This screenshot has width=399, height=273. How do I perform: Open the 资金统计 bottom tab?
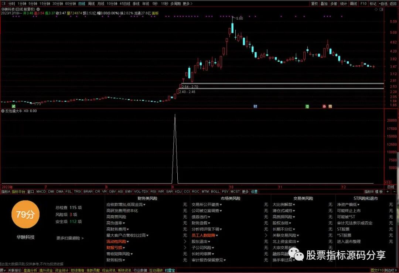pyautogui.click(x=61, y=270)
